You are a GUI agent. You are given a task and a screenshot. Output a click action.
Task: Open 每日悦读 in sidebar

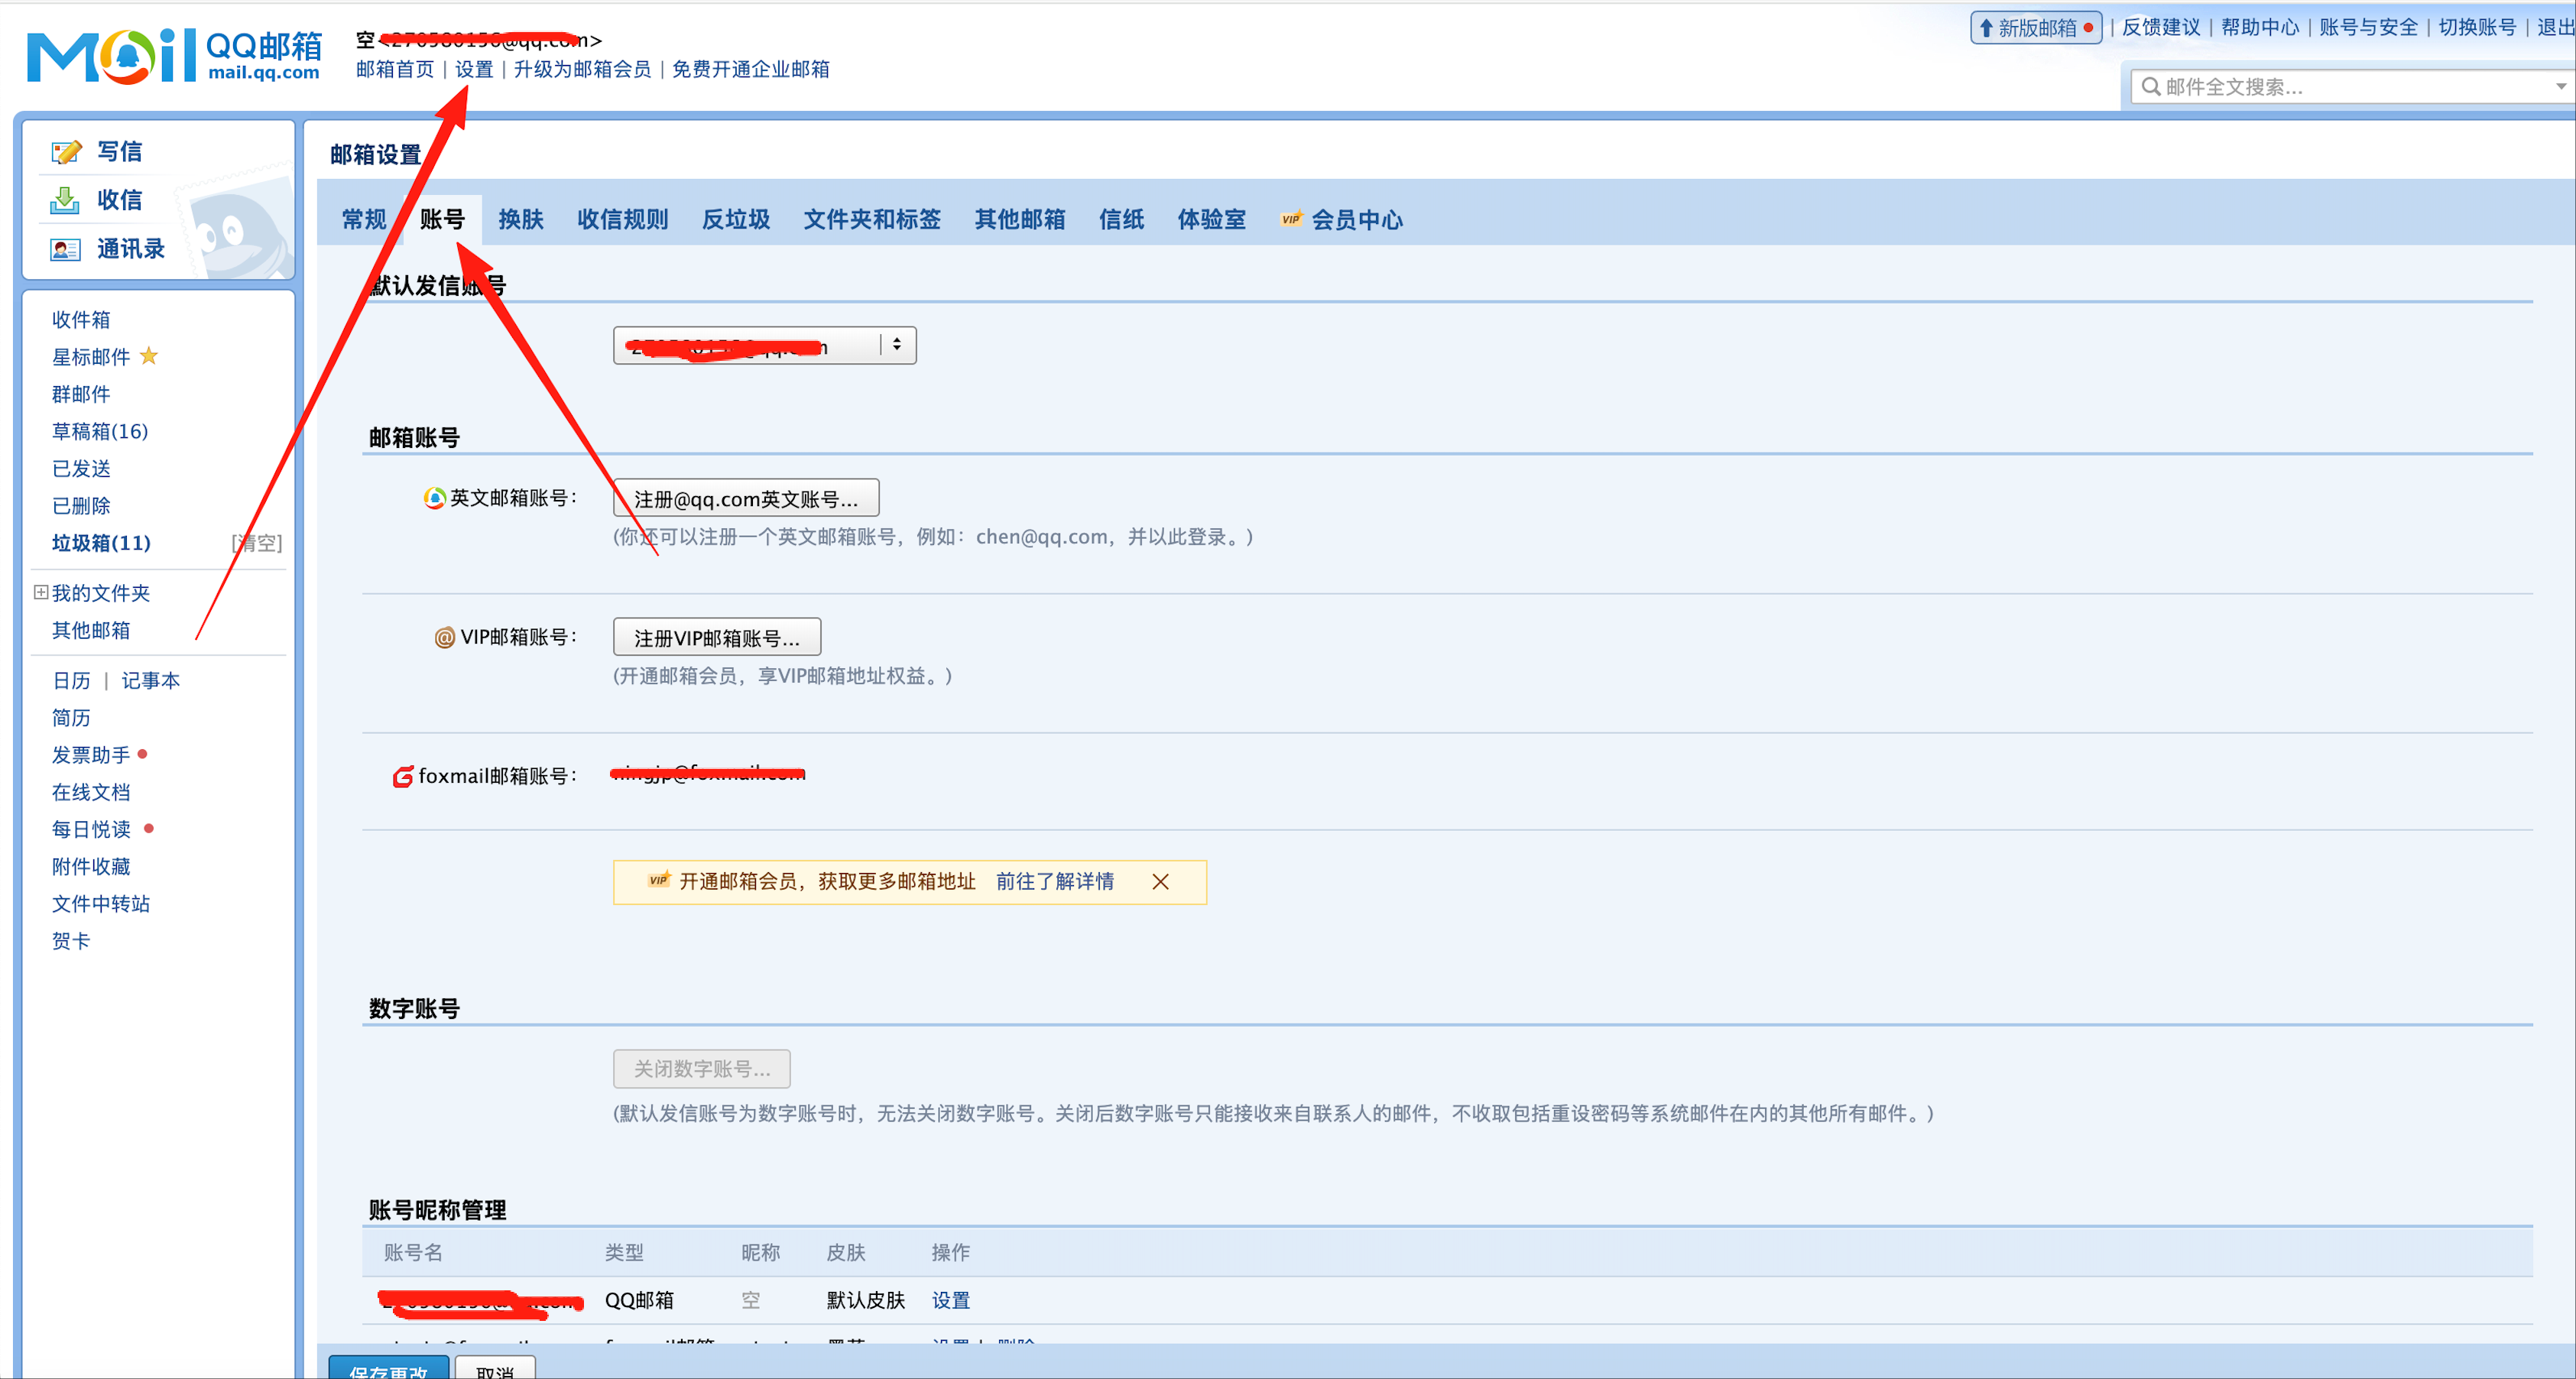click(x=91, y=829)
